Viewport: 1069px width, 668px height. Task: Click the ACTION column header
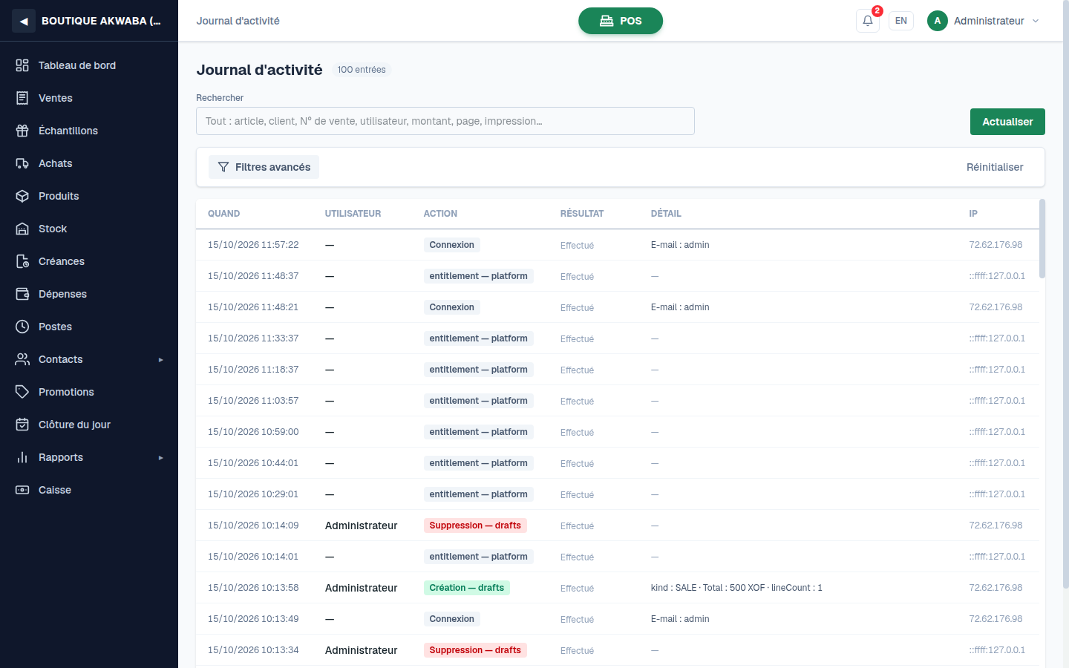[x=440, y=214]
